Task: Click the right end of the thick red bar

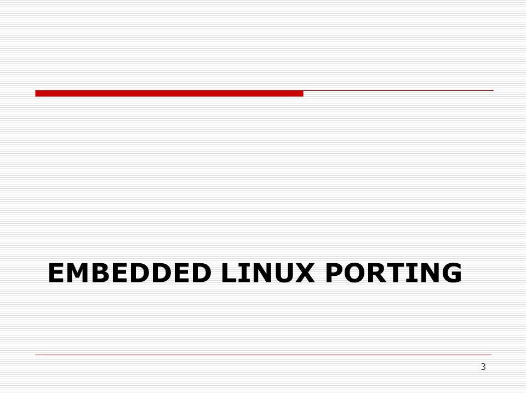Action: click(x=301, y=94)
